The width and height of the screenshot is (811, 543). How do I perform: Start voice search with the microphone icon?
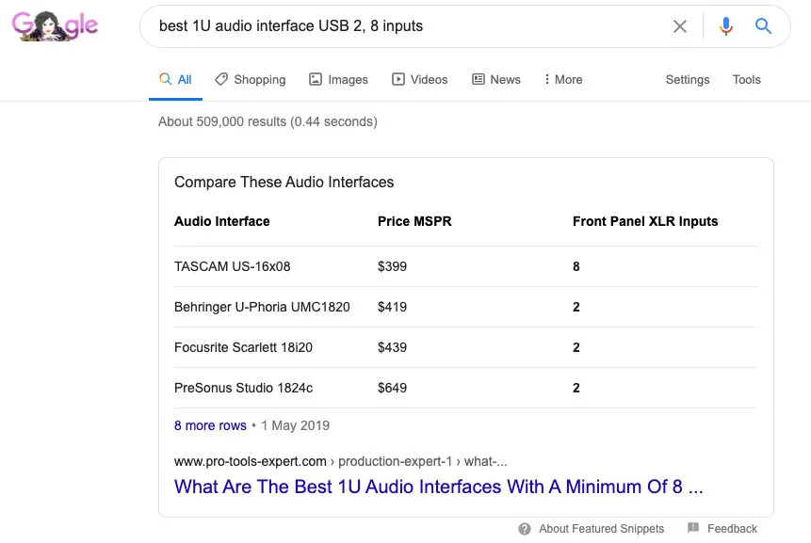coord(725,26)
